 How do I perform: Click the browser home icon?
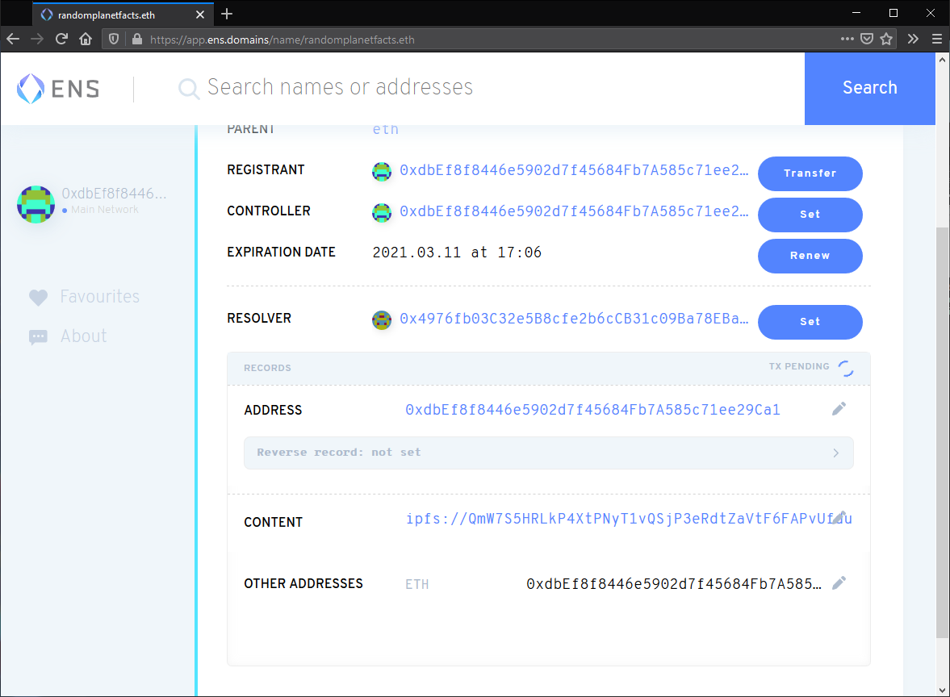(86, 39)
